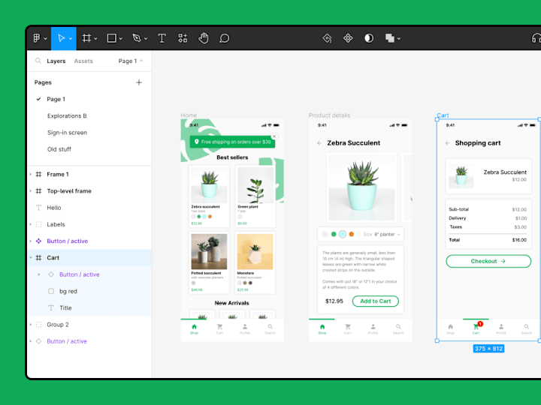The image size is (541, 405).
Task: Select the Product details frame label
Action: tap(330, 115)
